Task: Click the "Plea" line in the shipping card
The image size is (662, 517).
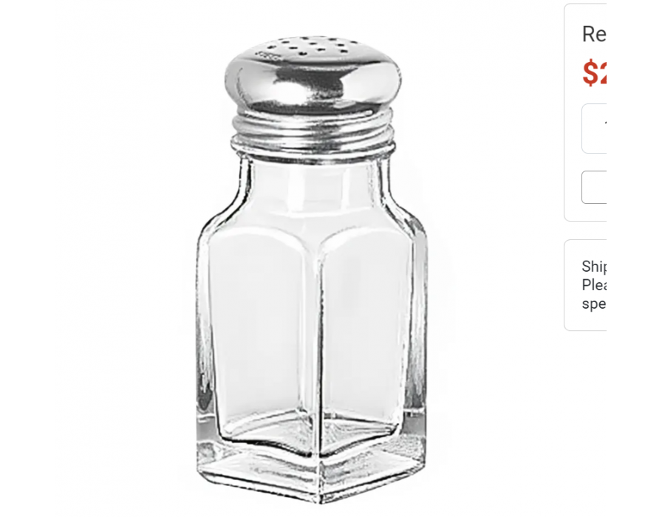Action: [594, 285]
